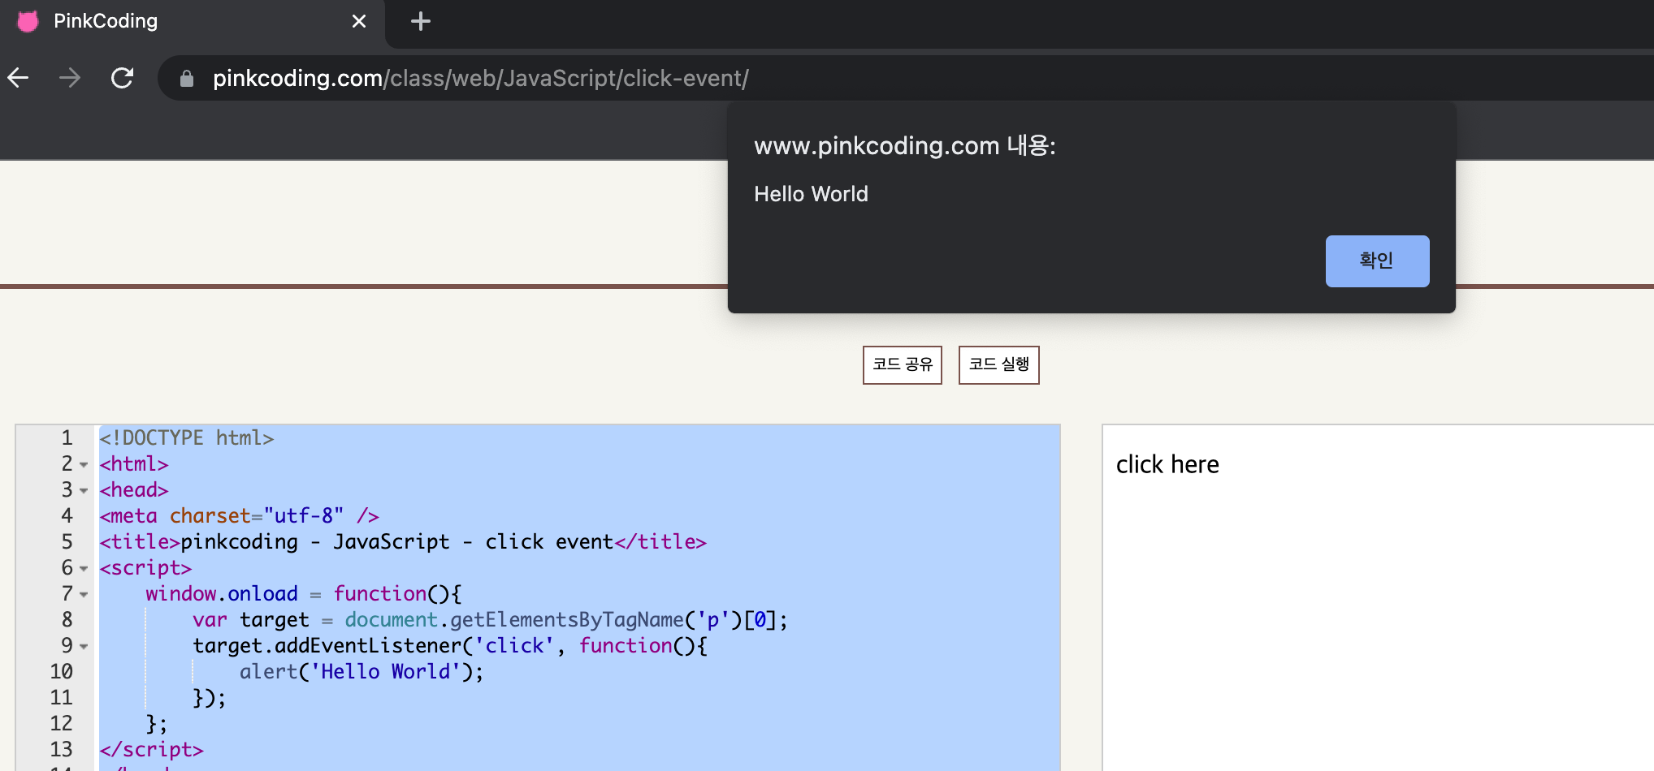Reload the page with the refresh icon
1654x771 pixels.
pyautogui.click(x=122, y=78)
